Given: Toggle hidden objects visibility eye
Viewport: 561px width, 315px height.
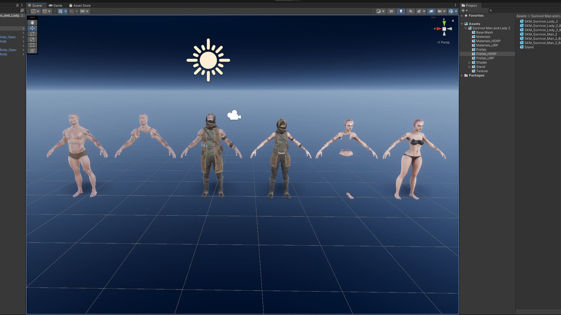Looking at the screenshot, I should pos(431,11).
